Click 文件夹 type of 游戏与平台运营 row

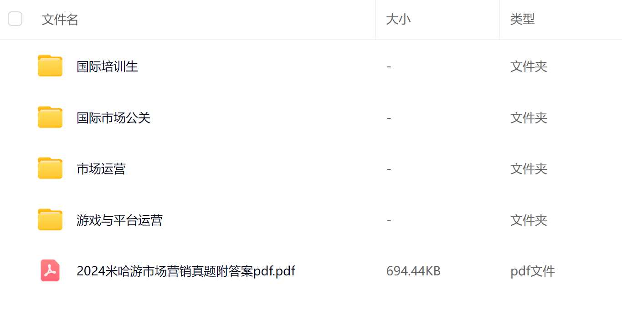[529, 220]
